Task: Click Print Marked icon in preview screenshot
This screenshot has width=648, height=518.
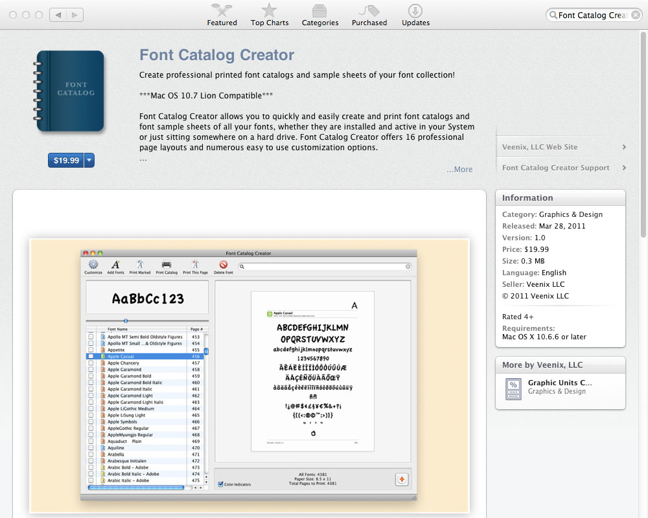Action: (x=140, y=266)
